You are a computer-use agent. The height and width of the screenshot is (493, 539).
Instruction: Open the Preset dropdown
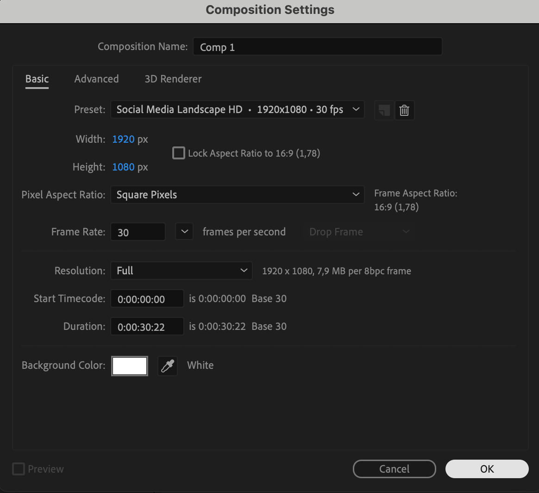click(x=237, y=110)
